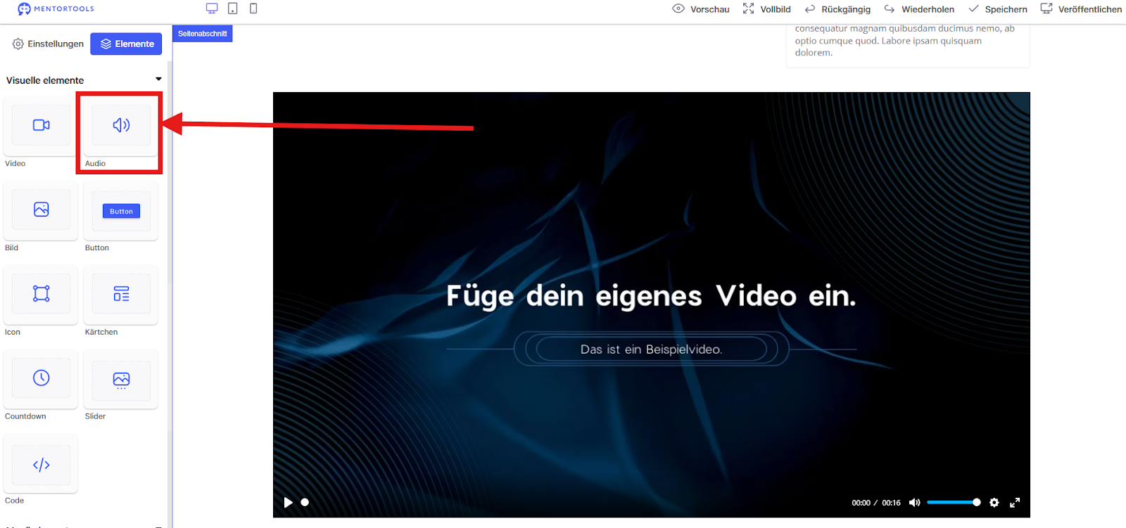The width and height of the screenshot is (1126, 528).
Task: Add the Code element
Action: pos(41,464)
